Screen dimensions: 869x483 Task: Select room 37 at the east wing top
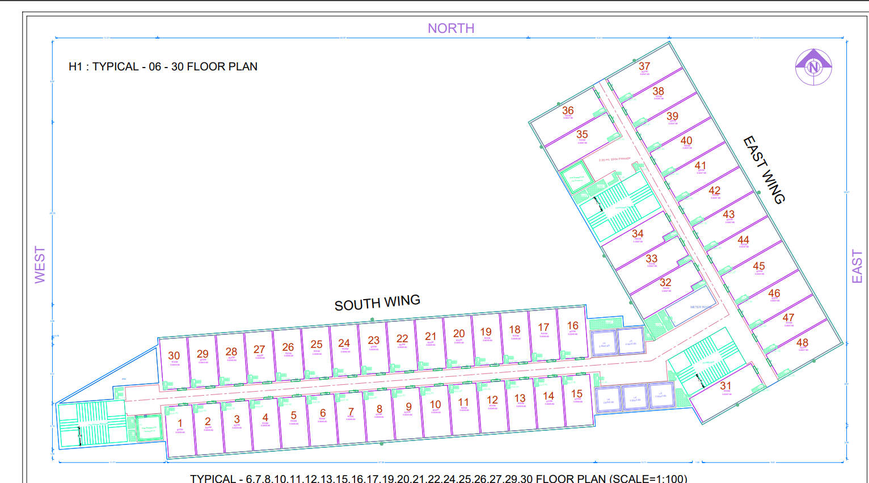point(644,68)
